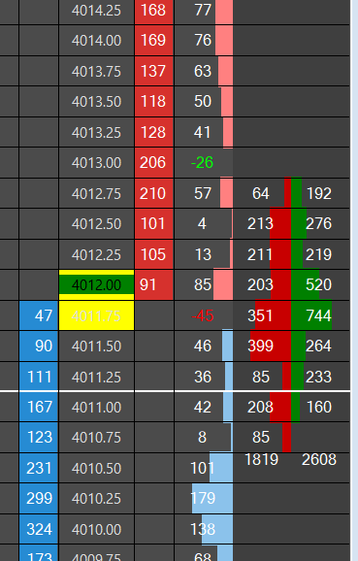The image size is (358, 561).
Task: Click bid size 167 at 4011.00
Action: [x=39, y=407]
